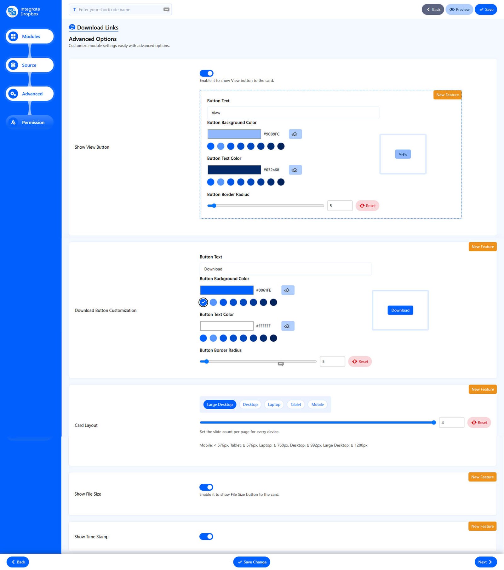This screenshot has width=504, height=570.
Task: Click the #0061FE Download background swatch
Action: click(226, 290)
